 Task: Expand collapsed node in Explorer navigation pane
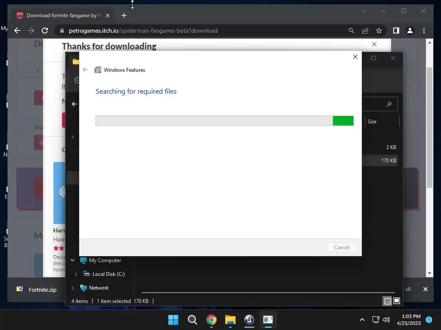click(72, 137)
